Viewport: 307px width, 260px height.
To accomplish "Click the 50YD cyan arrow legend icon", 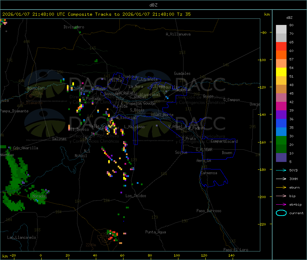I will click(x=281, y=170).
